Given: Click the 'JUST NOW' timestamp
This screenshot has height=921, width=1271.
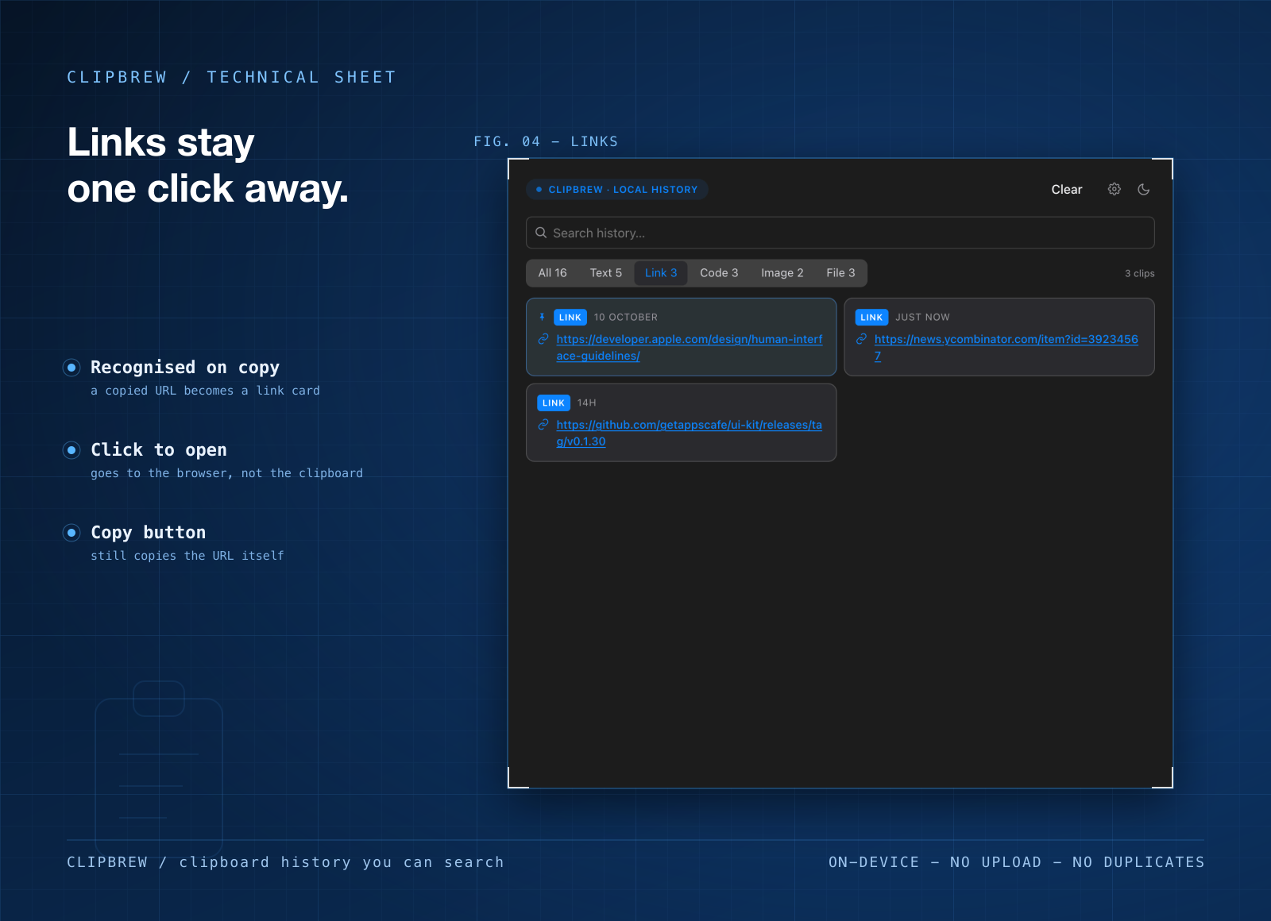Looking at the screenshot, I should click(x=922, y=317).
